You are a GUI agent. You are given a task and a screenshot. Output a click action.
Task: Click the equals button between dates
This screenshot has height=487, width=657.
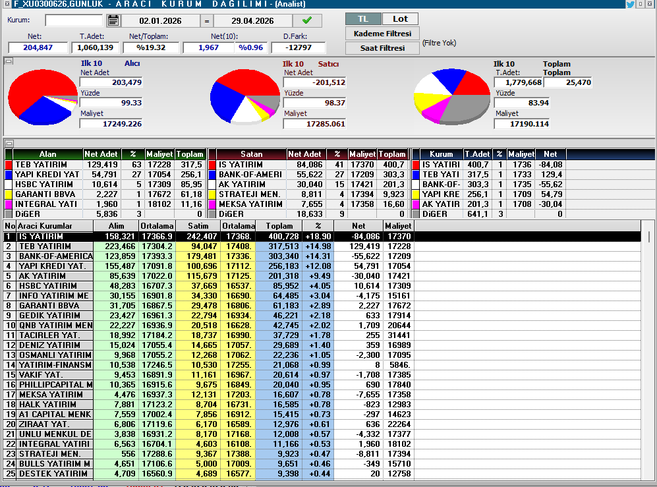point(206,20)
